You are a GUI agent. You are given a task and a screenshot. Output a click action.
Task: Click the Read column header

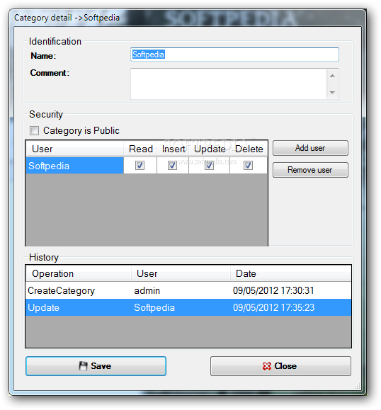pyautogui.click(x=140, y=149)
